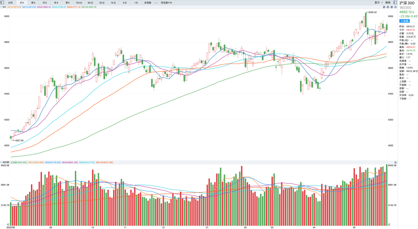Image resolution: width=418 pixels, height=229 pixels.
Task: Click the 量比 1.17 value
Action: [x=408, y=57]
